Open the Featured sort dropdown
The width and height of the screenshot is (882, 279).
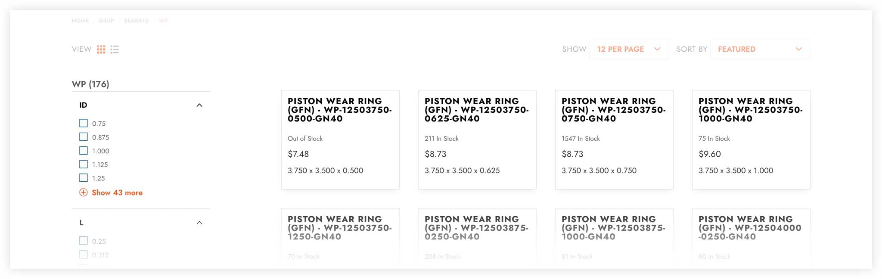tap(760, 49)
